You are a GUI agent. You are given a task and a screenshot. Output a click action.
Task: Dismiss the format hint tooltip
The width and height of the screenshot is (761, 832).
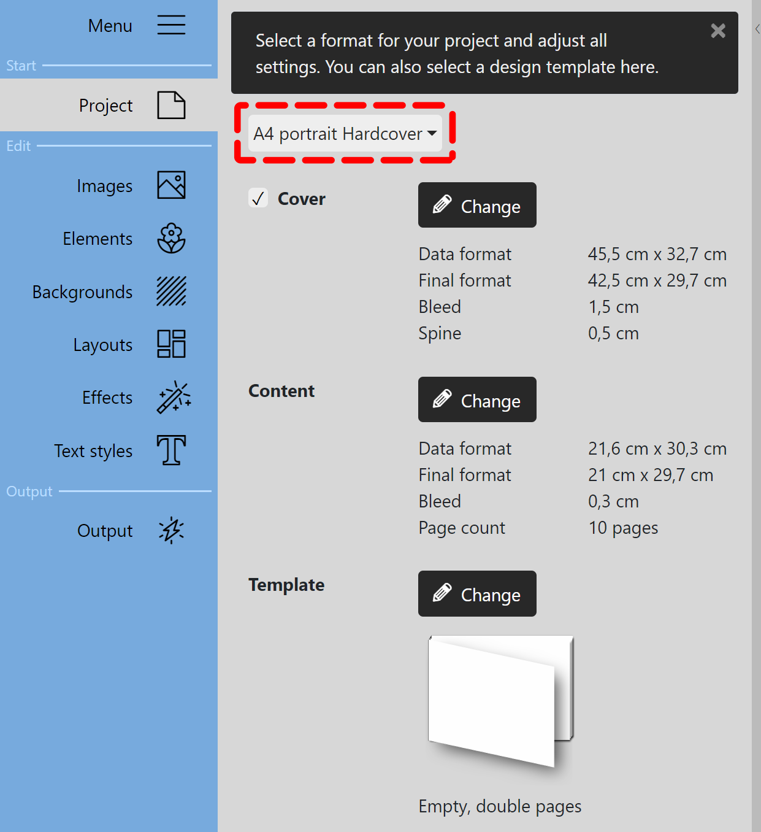718,31
